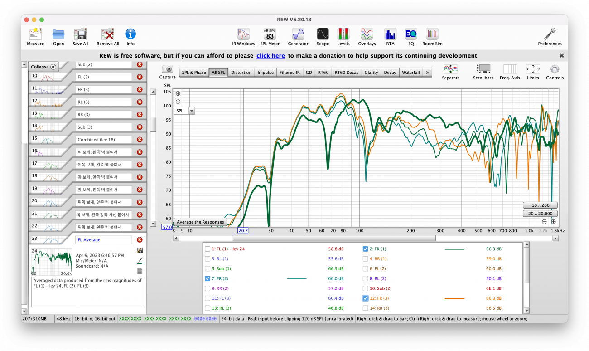Switch to RT60 Decay tab
The width and height of the screenshot is (589, 351).
347,73
